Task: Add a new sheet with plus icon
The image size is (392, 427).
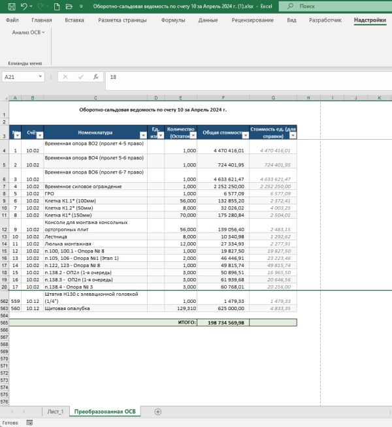Action: pyautogui.click(x=157, y=411)
